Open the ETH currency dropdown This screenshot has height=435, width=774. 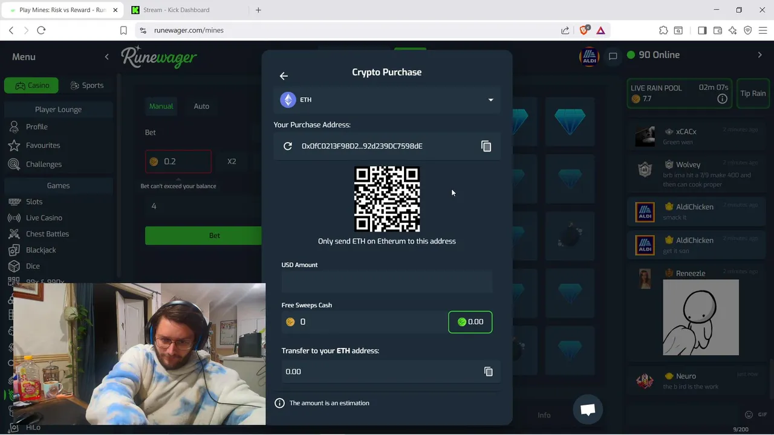pos(387,100)
